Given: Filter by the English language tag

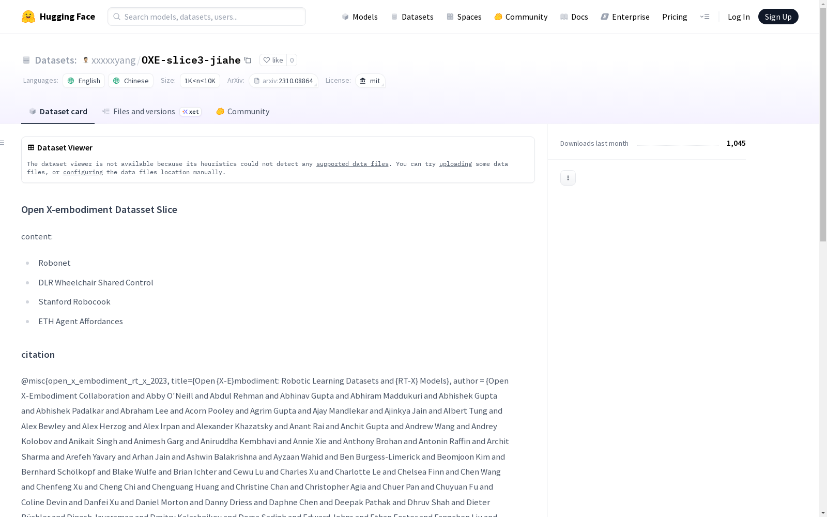Looking at the screenshot, I should tap(84, 81).
